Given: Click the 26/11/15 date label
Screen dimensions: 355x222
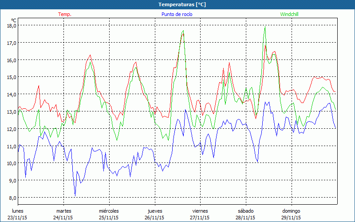Looking at the screenshot, I should (154, 218).
